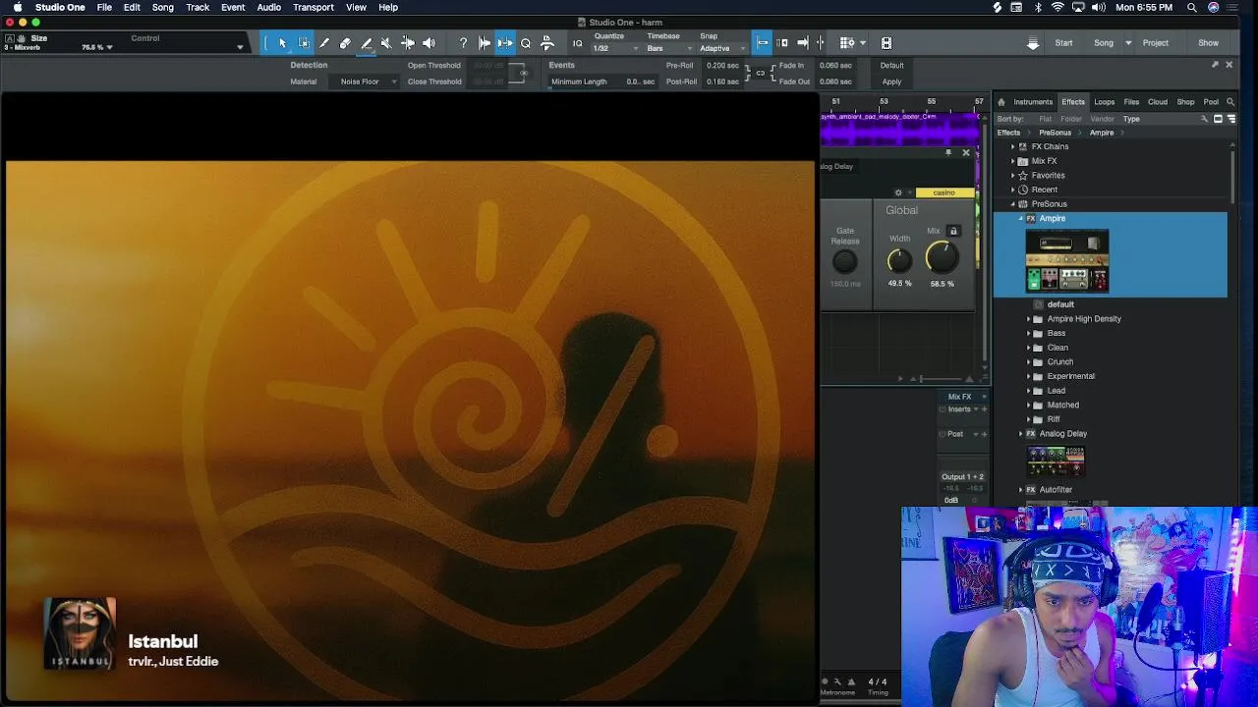This screenshot has height=707, width=1258.
Task: Pin the Analog Delay plugin window
Action: pyautogui.click(x=948, y=152)
